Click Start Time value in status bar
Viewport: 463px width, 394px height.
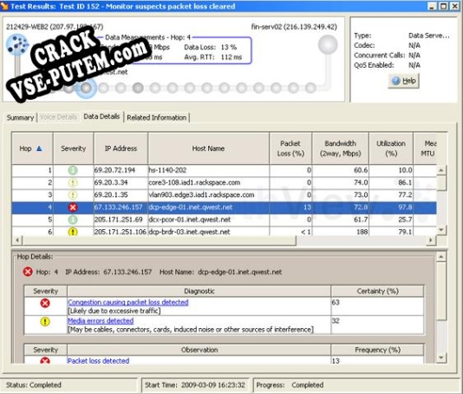pyautogui.click(x=213, y=385)
